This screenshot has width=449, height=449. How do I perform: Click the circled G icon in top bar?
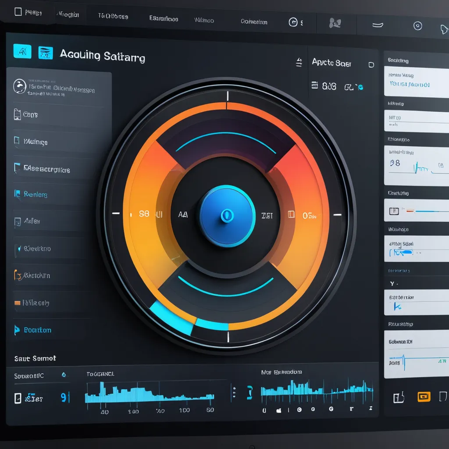[x=293, y=22]
